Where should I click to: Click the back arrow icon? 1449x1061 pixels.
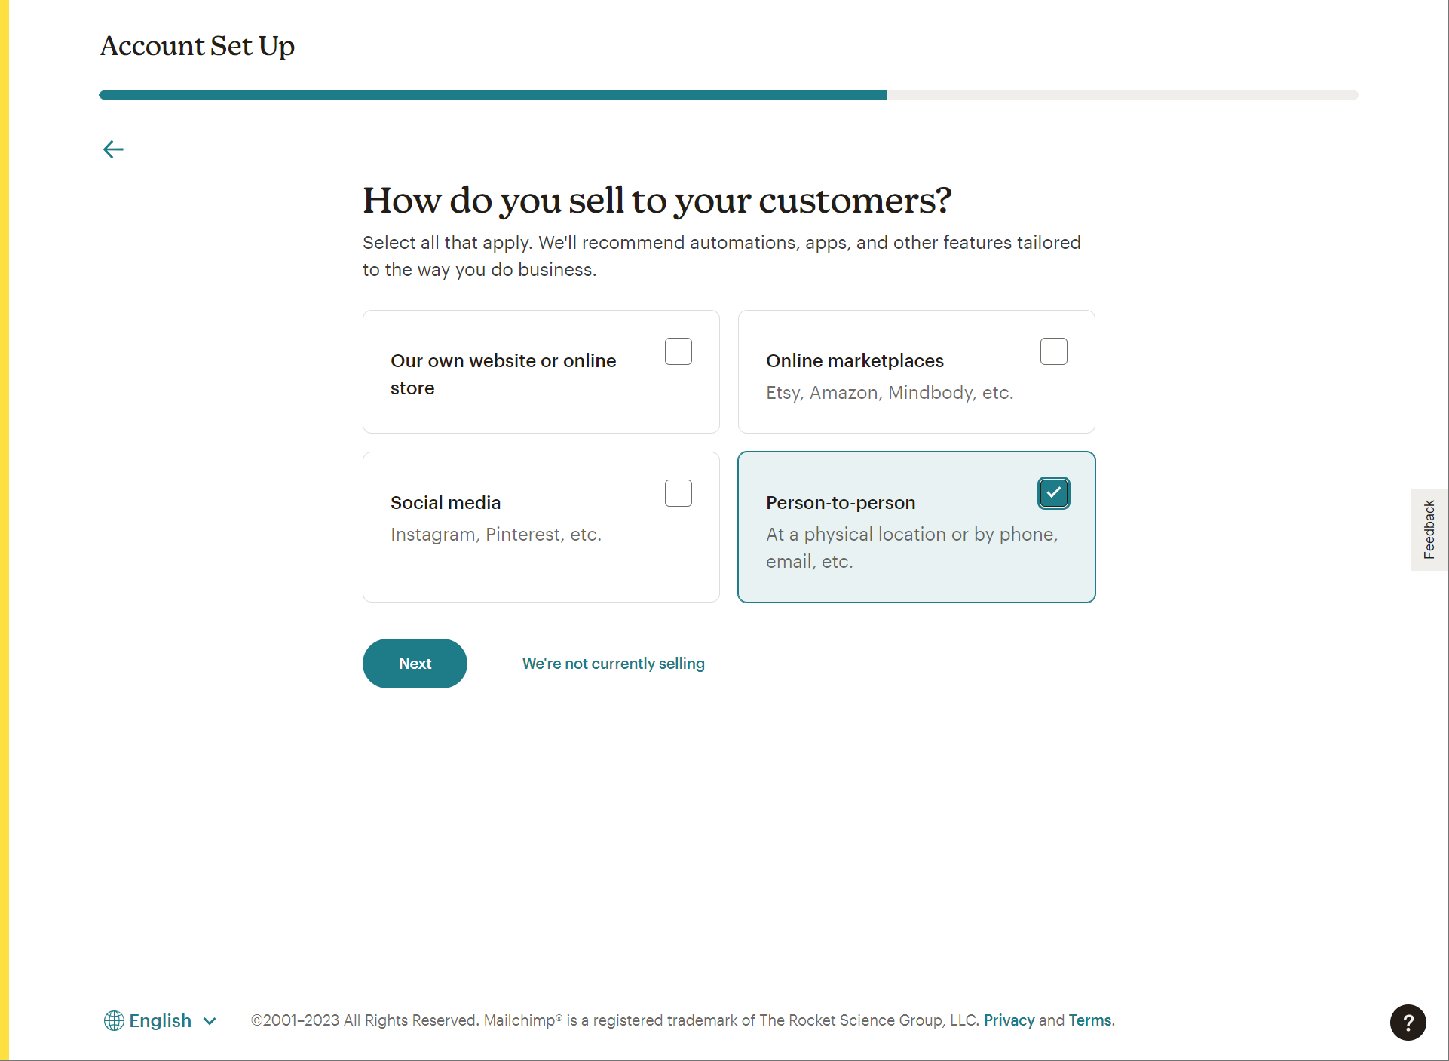point(113,149)
